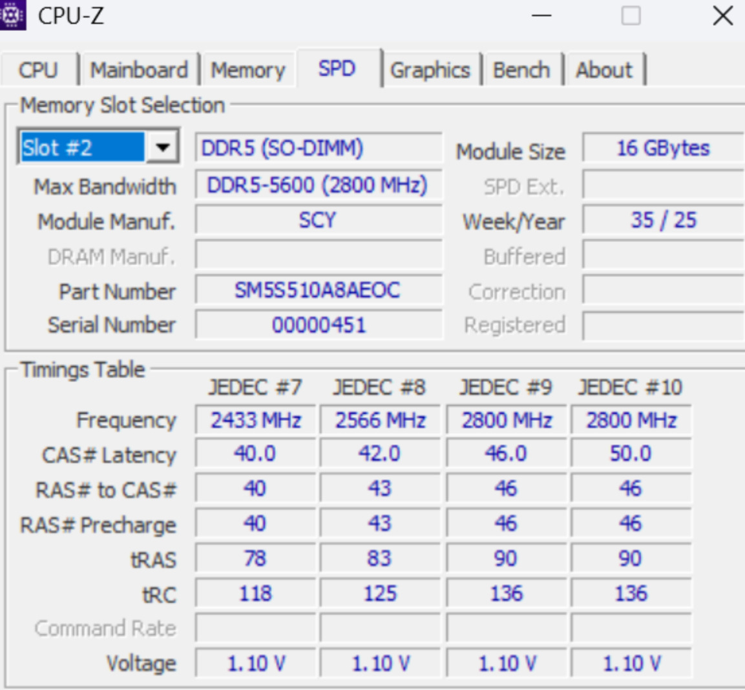Click the tRAS value 78

click(x=256, y=558)
